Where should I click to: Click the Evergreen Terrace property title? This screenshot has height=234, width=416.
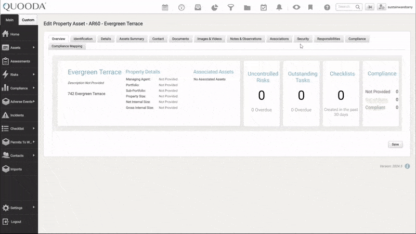(95, 72)
